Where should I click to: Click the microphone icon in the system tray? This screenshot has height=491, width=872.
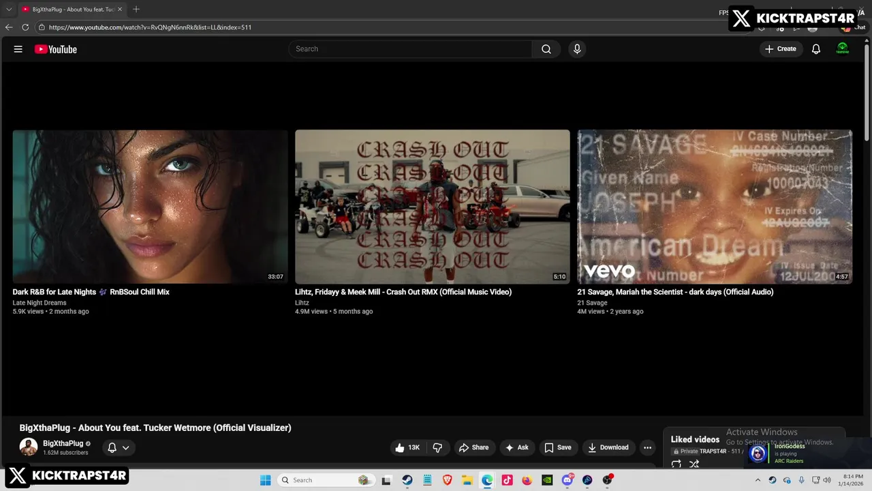pyautogui.click(x=801, y=480)
